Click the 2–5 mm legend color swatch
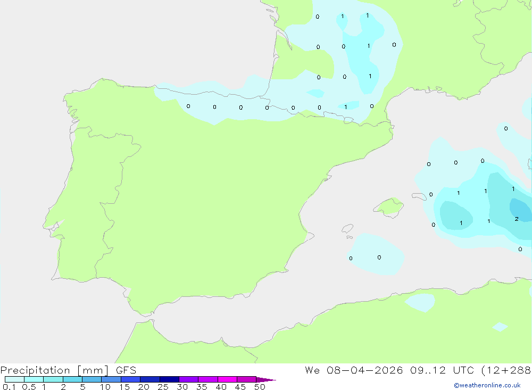This screenshot has width=532, height=390. [x=72, y=379]
